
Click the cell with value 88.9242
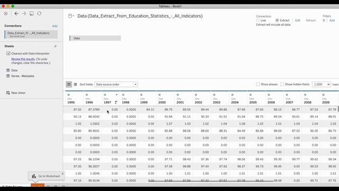point(94,117)
